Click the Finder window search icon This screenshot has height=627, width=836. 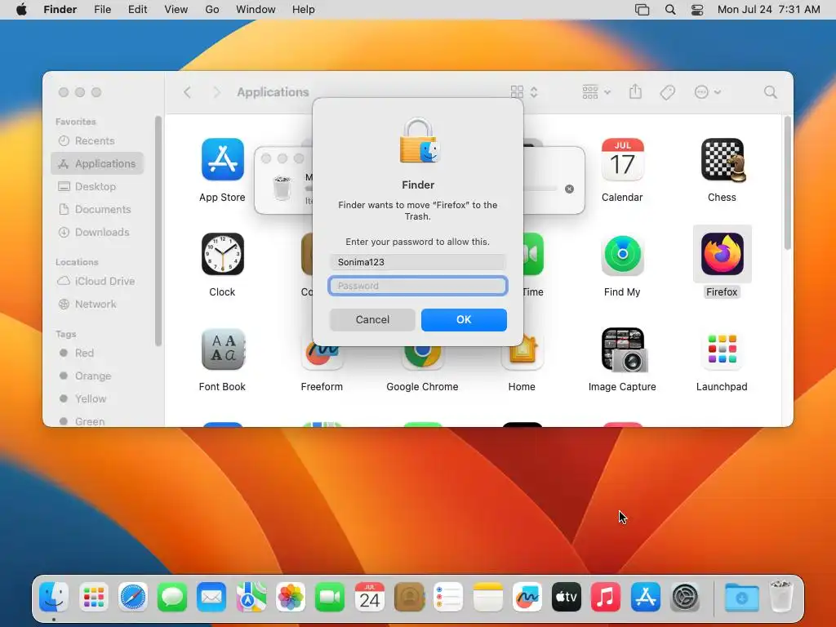[x=770, y=92]
